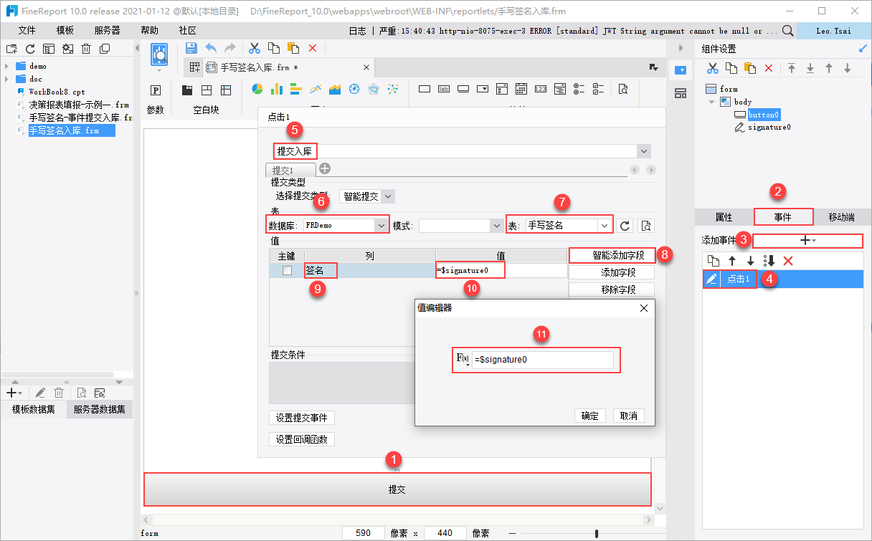
Task: Open the 手写签名 table dropdown
Action: (605, 225)
